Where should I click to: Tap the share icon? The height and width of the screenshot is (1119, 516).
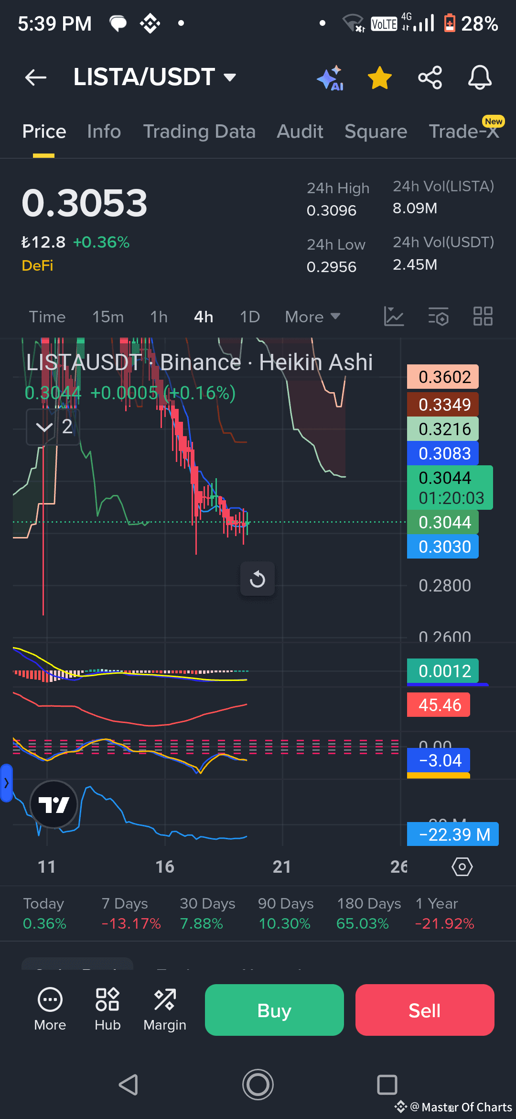pos(430,77)
